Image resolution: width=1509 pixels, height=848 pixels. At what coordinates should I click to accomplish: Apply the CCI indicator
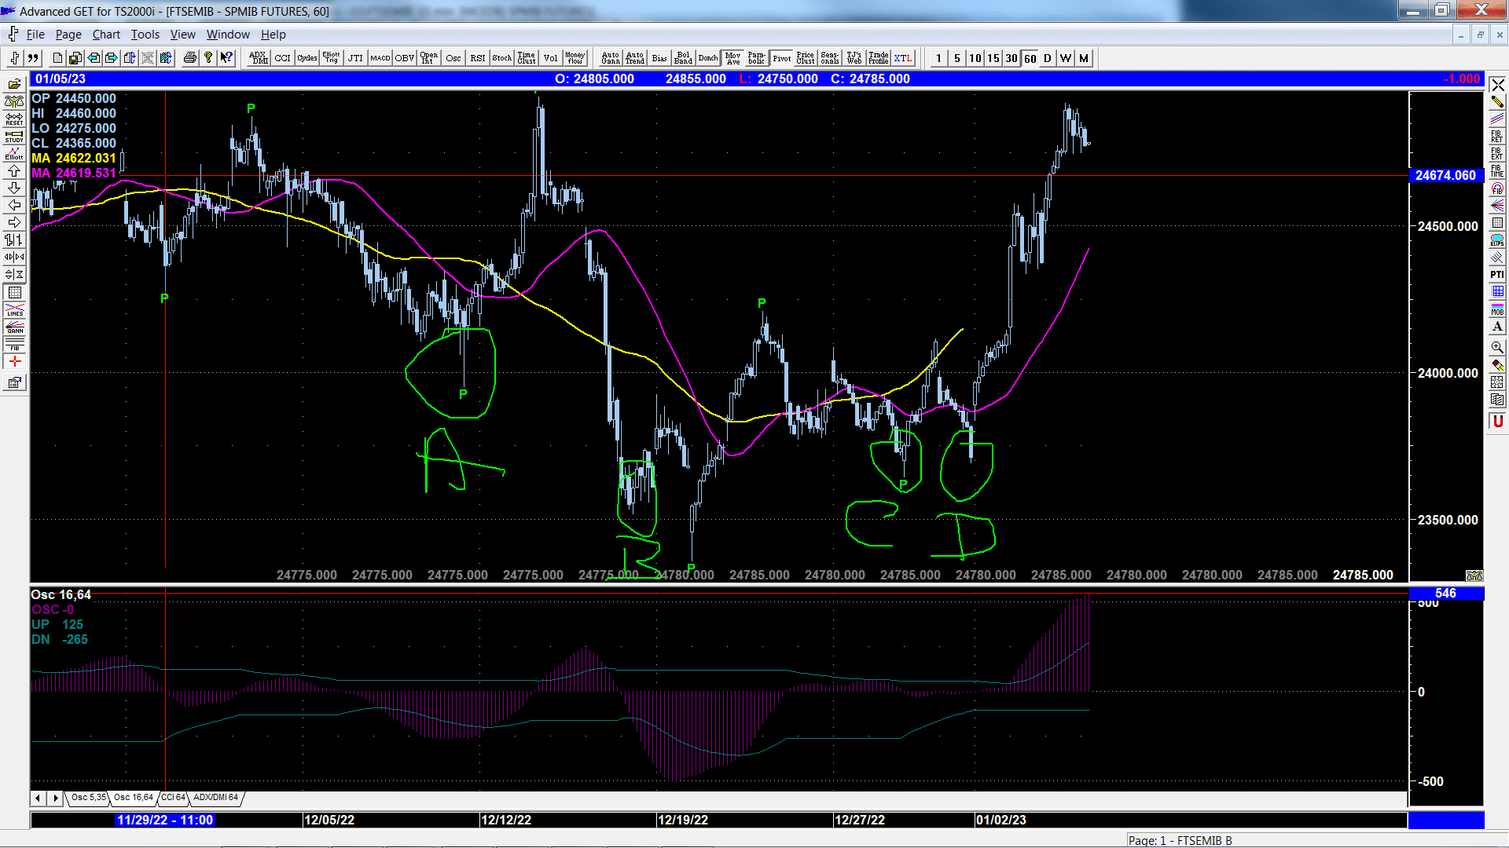point(283,58)
